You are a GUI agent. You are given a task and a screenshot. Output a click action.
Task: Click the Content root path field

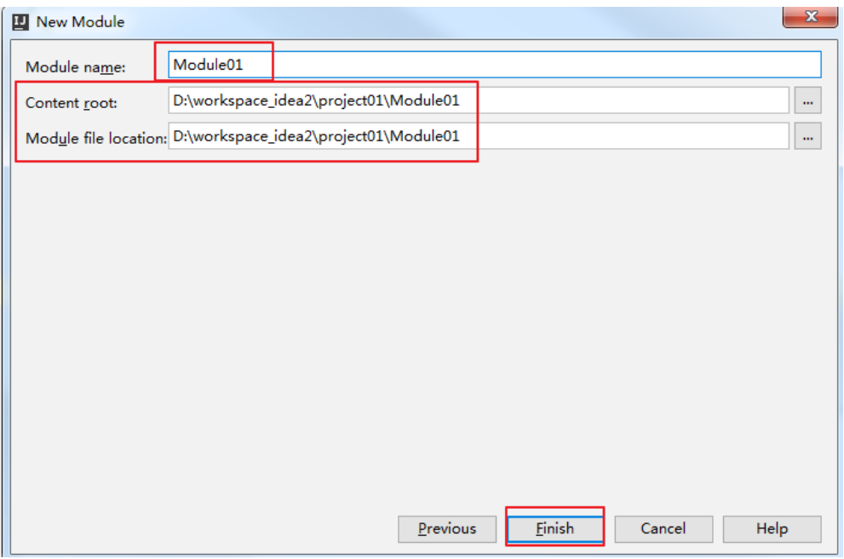coord(479,100)
